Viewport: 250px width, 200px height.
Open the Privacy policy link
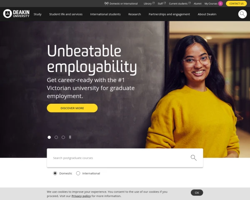click(x=81, y=196)
